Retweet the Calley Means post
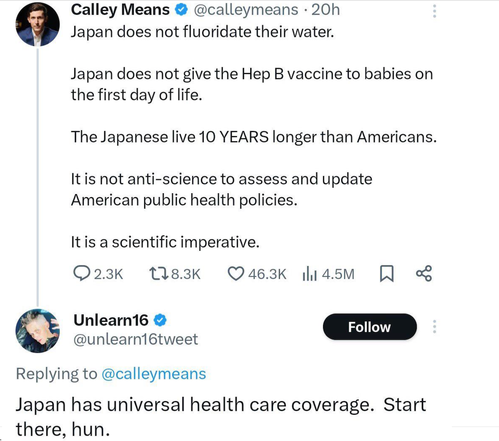The width and height of the screenshot is (499, 441). tap(156, 274)
